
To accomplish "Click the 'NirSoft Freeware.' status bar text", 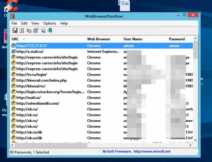I will coord(117,151).
